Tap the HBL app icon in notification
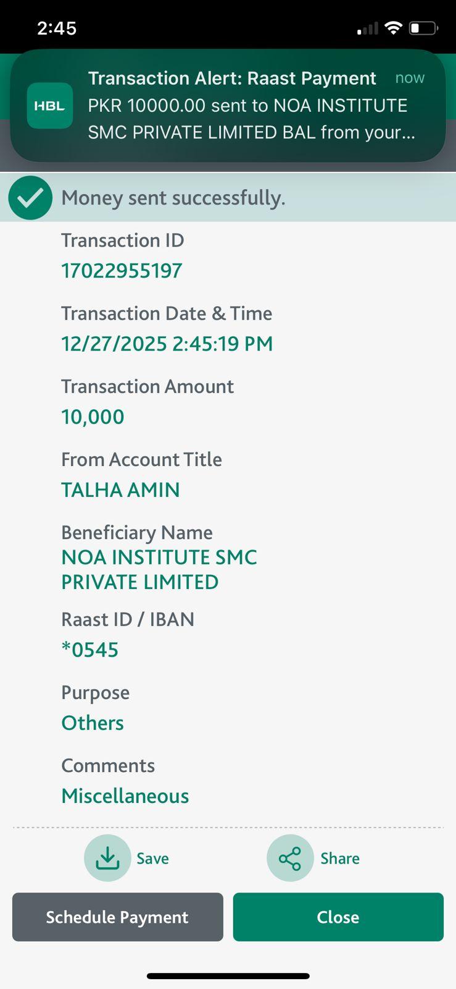The width and height of the screenshot is (456, 989). point(50,106)
